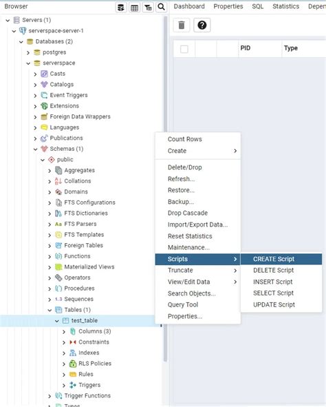Open help with the question mark icon

coord(202,25)
